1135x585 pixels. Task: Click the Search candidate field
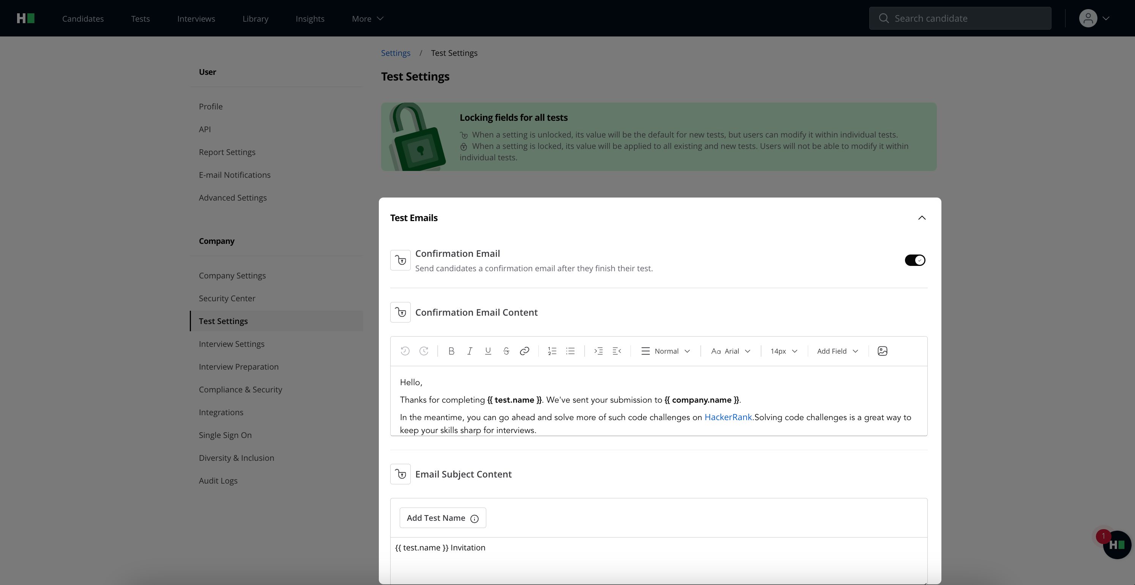pos(960,19)
